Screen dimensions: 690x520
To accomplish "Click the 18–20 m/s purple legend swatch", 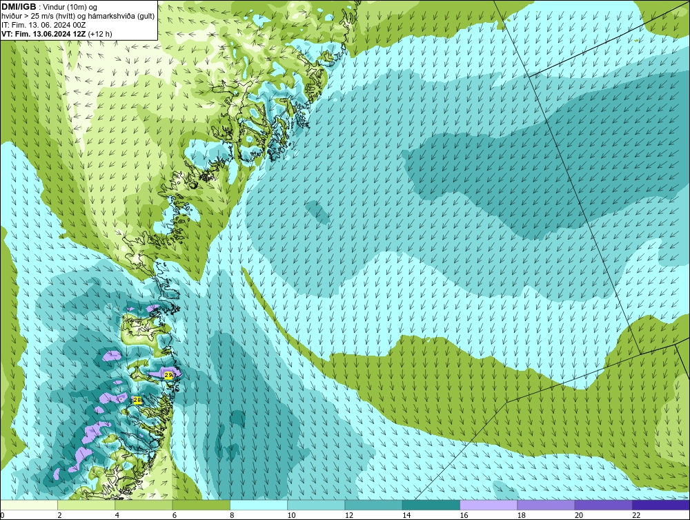I will click(546, 505).
